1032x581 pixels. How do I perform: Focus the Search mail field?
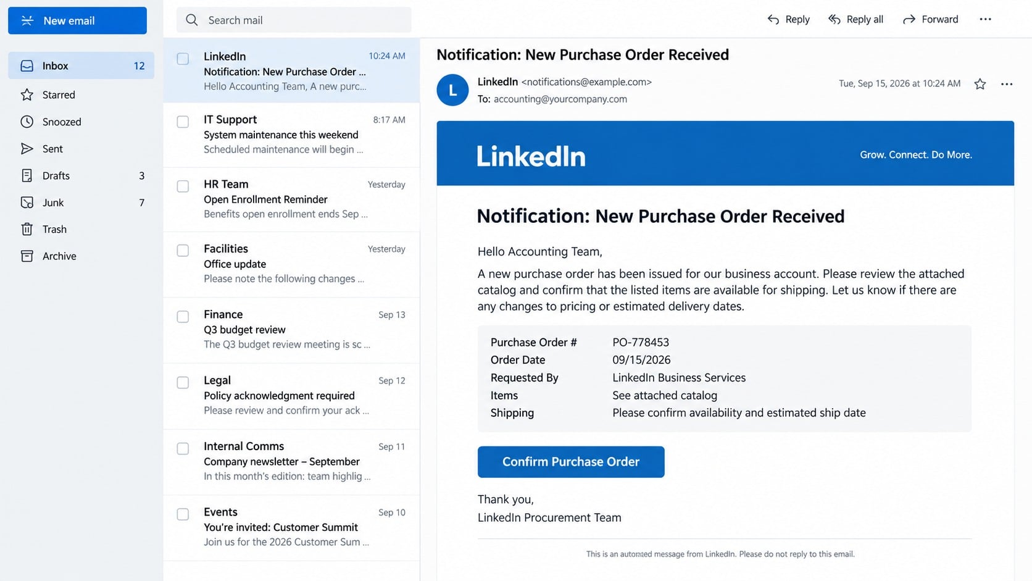click(x=294, y=20)
